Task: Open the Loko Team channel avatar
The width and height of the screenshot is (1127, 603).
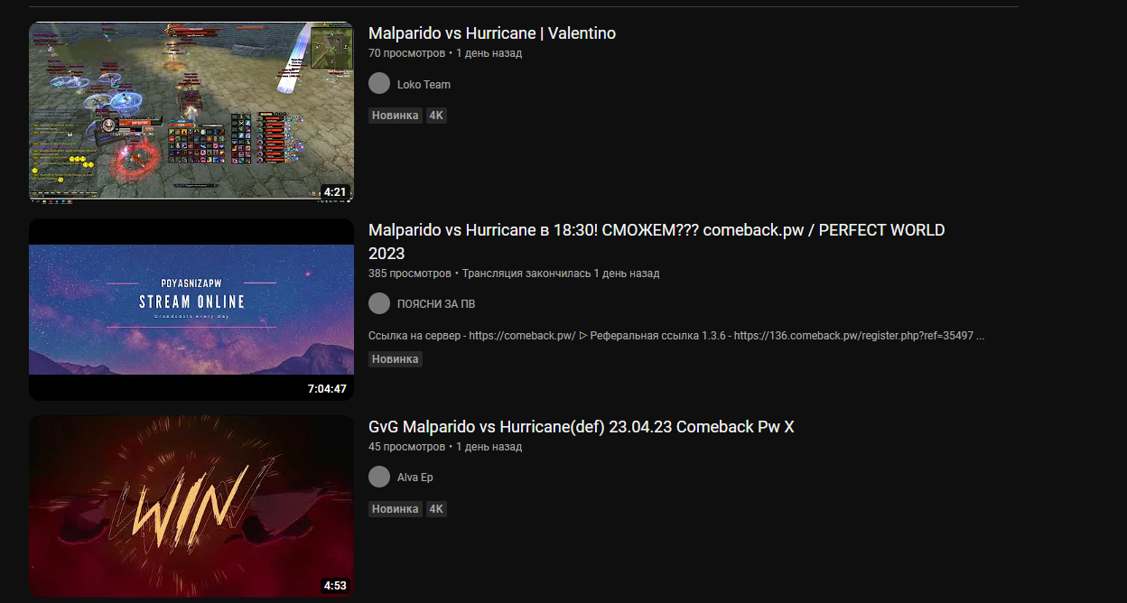Action: pyautogui.click(x=379, y=83)
